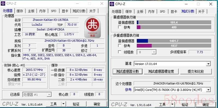Viewport: 218px width, 108px height.
Task: Switch to the 缓存 tab in left window
Action: [x=20, y=11]
